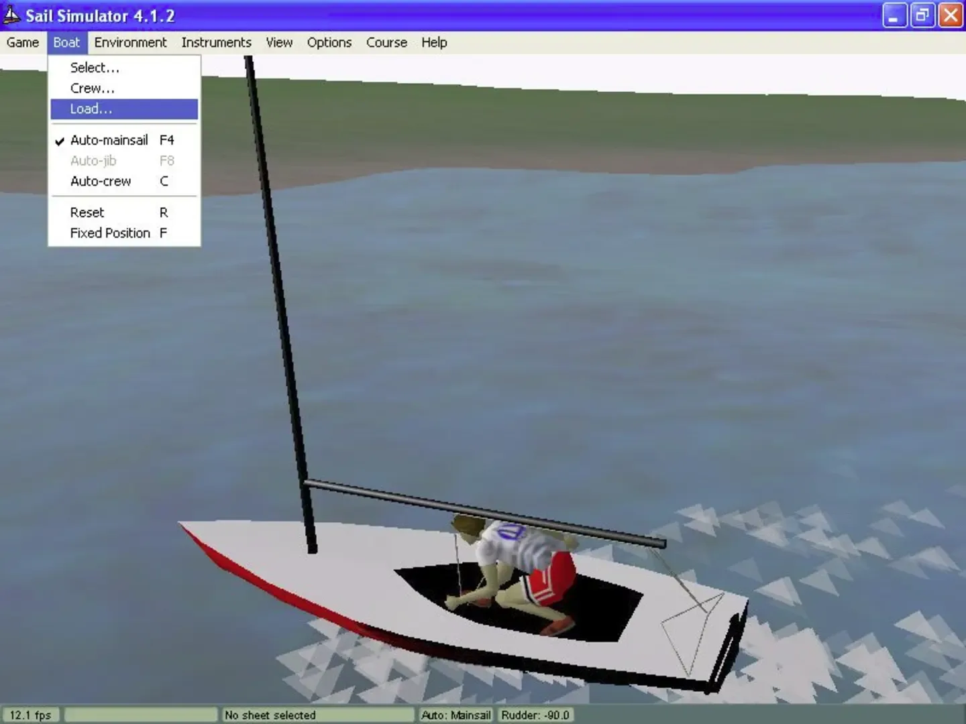Open the Course menu
This screenshot has width=966, height=724.
(x=386, y=42)
